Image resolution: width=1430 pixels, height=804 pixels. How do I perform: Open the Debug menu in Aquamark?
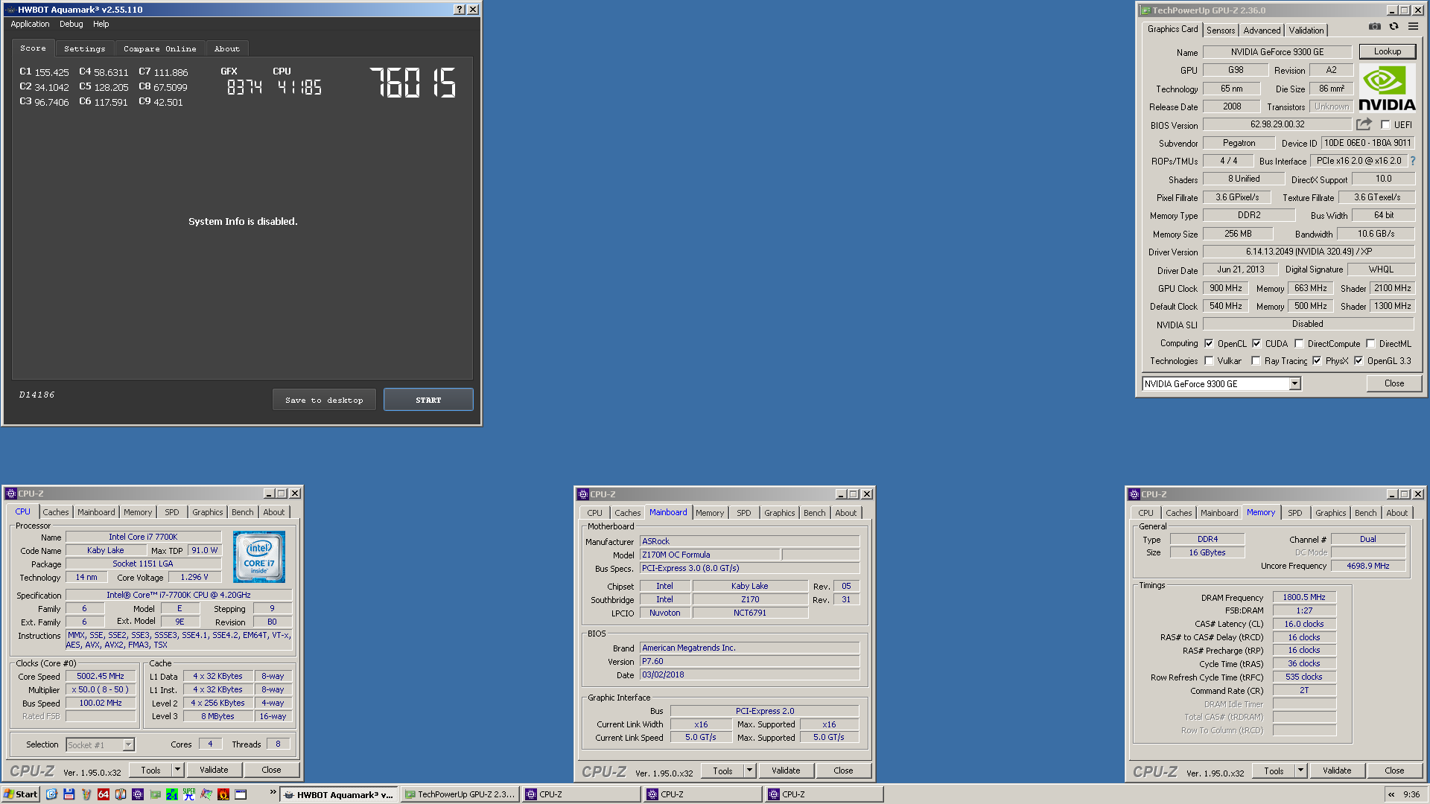point(71,24)
